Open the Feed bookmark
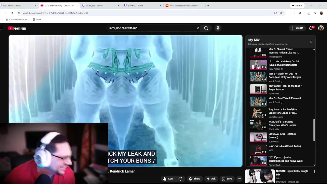This screenshot has height=184, width=327. (x=37, y=19)
